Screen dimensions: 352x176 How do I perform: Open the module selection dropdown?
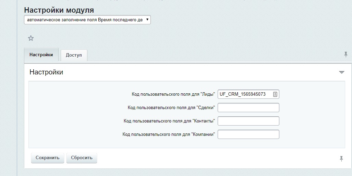(87, 20)
